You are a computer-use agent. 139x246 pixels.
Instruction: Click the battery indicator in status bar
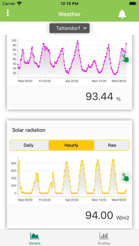[133, 4]
